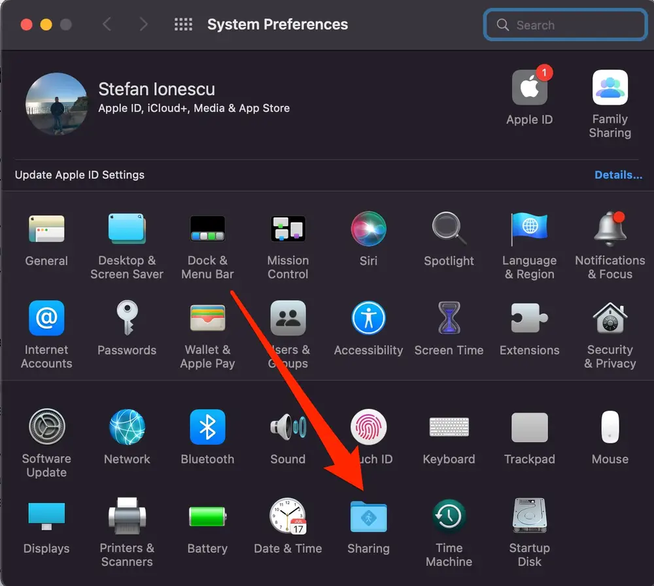
Task: Open Extensions preferences
Action: tap(529, 318)
